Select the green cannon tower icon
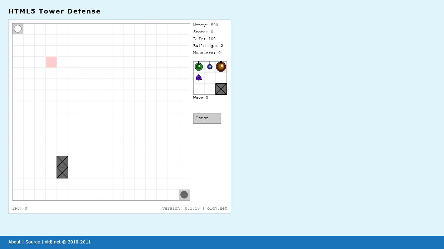444x249 pixels. point(199,66)
